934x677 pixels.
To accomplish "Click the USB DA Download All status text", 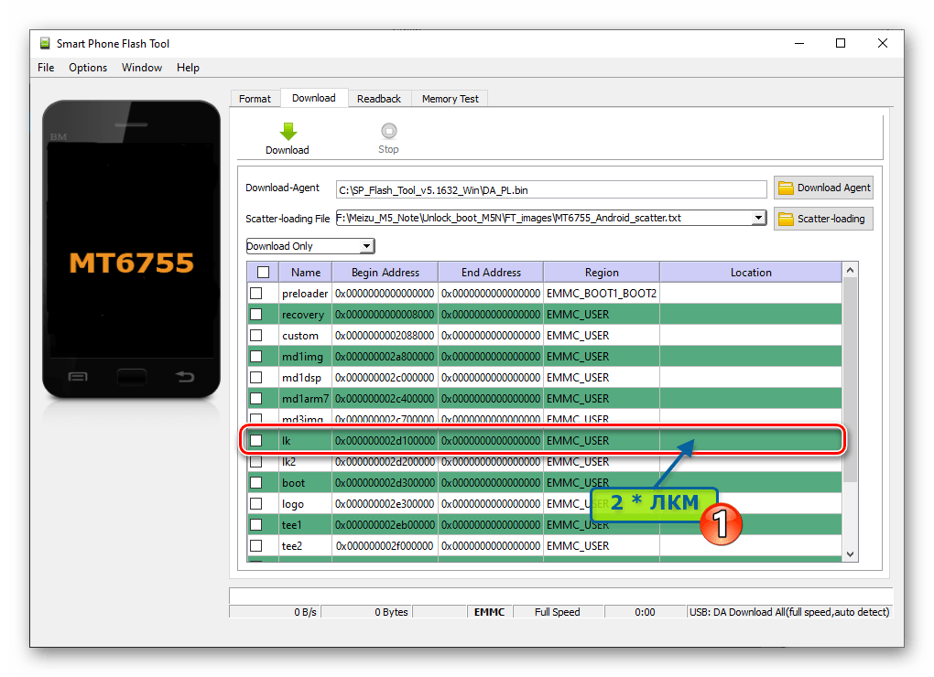I will [789, 612].
